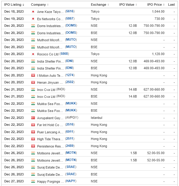Open ticker link 5616
This screenshot has width=179, height=186.
pos(70,11)
